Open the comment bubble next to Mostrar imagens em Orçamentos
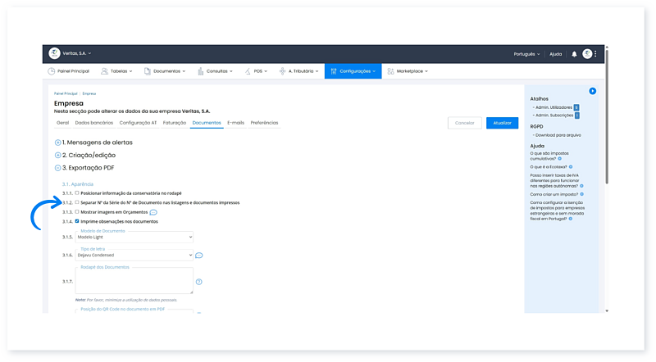Screen dimensions: 656x362 coord(153,212)
